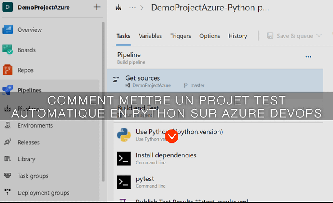
Task: Select the pytest Command line task
Action: [x=218, y=182]
